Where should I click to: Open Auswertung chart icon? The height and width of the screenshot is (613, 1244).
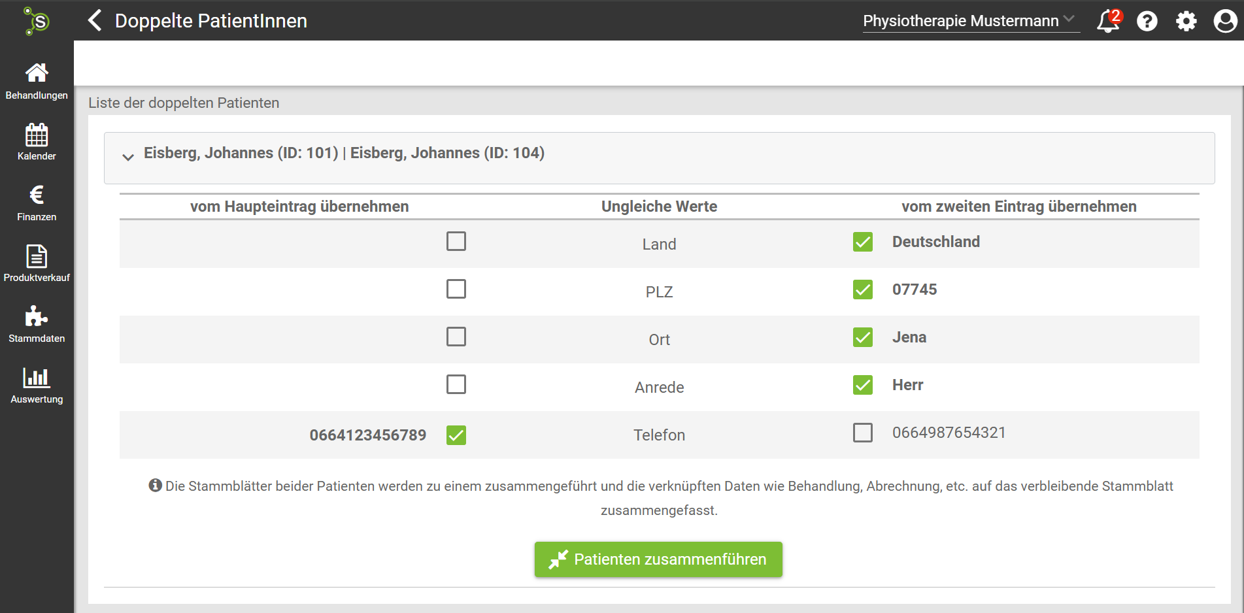37,385
